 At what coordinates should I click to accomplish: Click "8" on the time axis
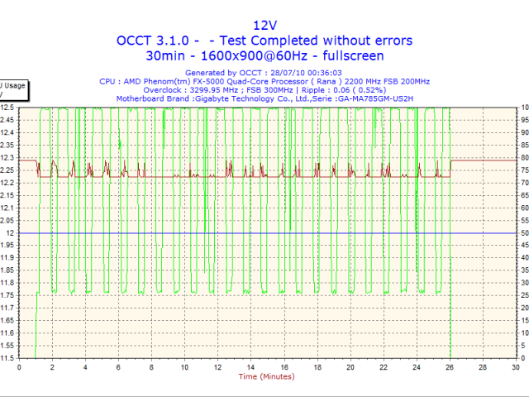[151, 367]
